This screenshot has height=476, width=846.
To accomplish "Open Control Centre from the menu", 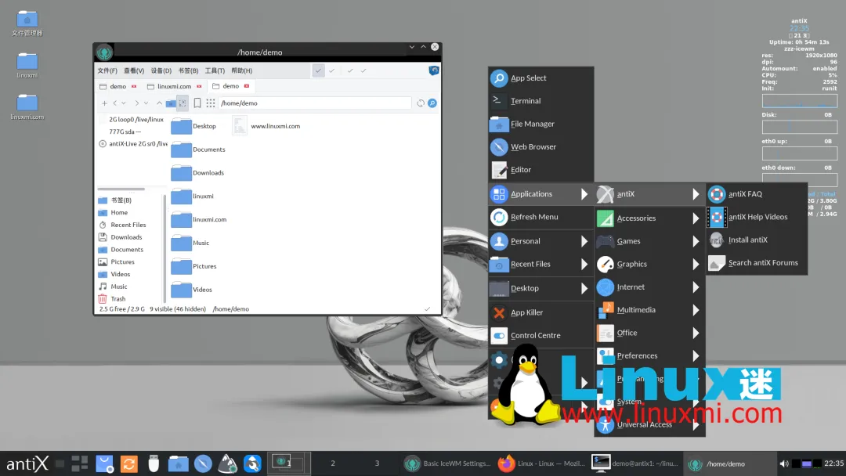I will (540, 335).
